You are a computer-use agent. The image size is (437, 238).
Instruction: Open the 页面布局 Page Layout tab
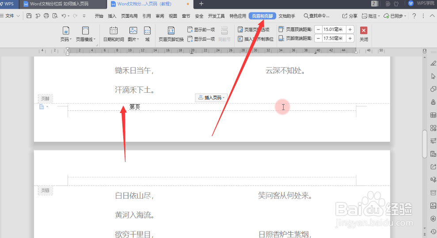pos(129,16)
